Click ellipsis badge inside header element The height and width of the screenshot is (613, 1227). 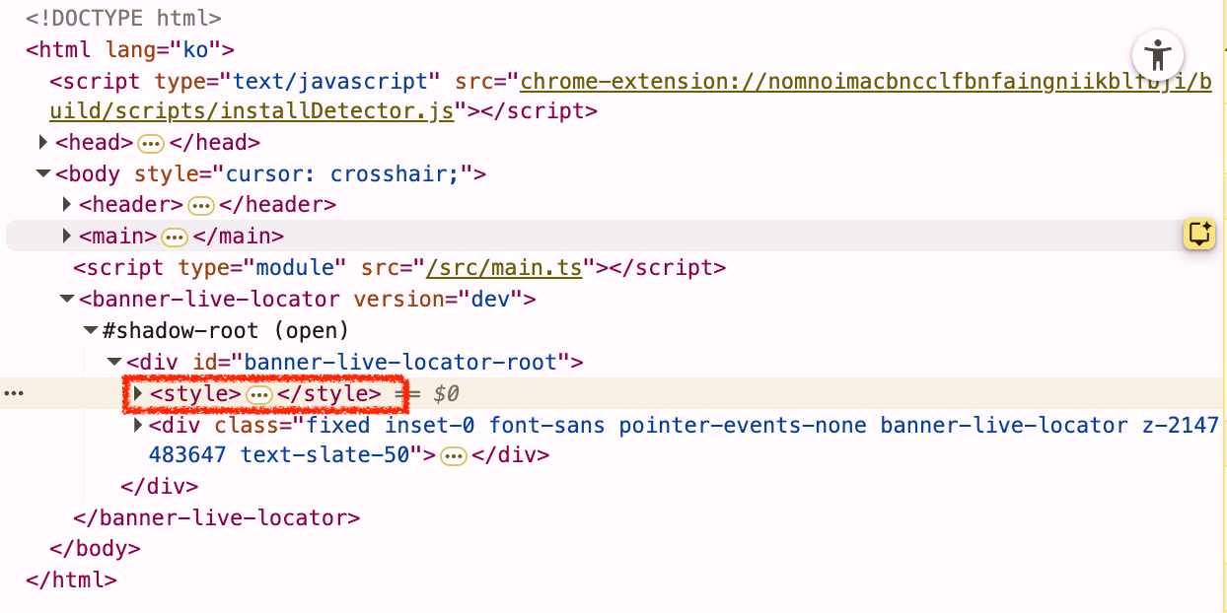201,205
